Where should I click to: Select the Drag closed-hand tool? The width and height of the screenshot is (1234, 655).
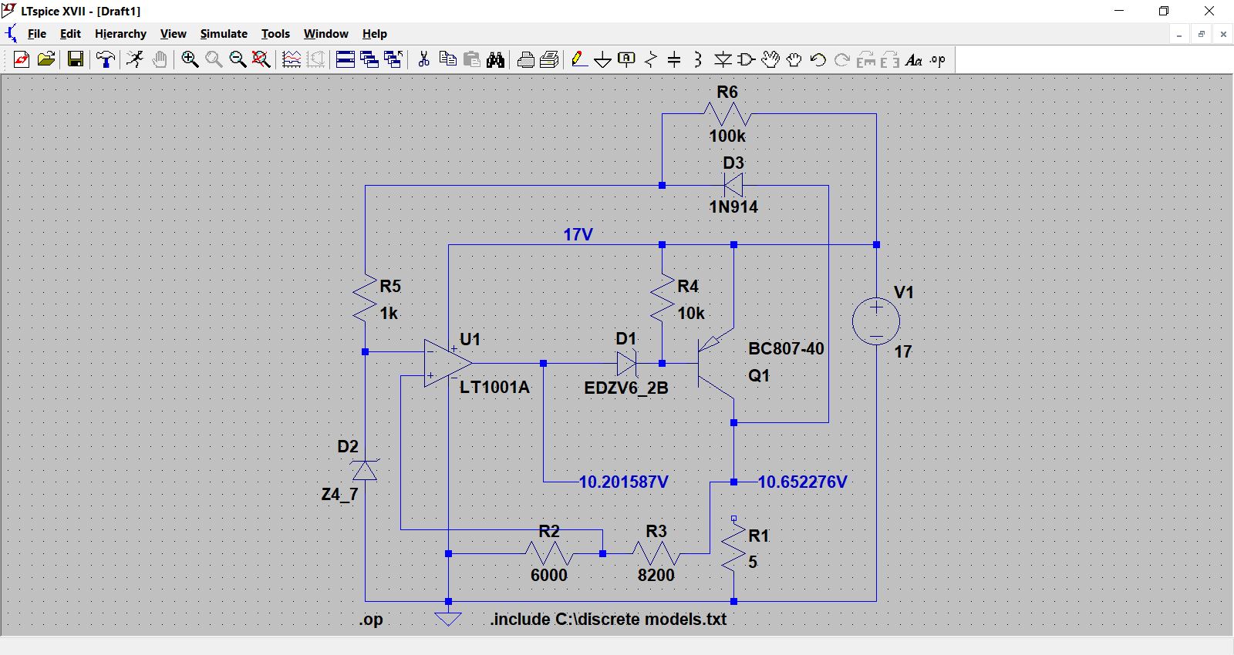click(x=794, y=59)
